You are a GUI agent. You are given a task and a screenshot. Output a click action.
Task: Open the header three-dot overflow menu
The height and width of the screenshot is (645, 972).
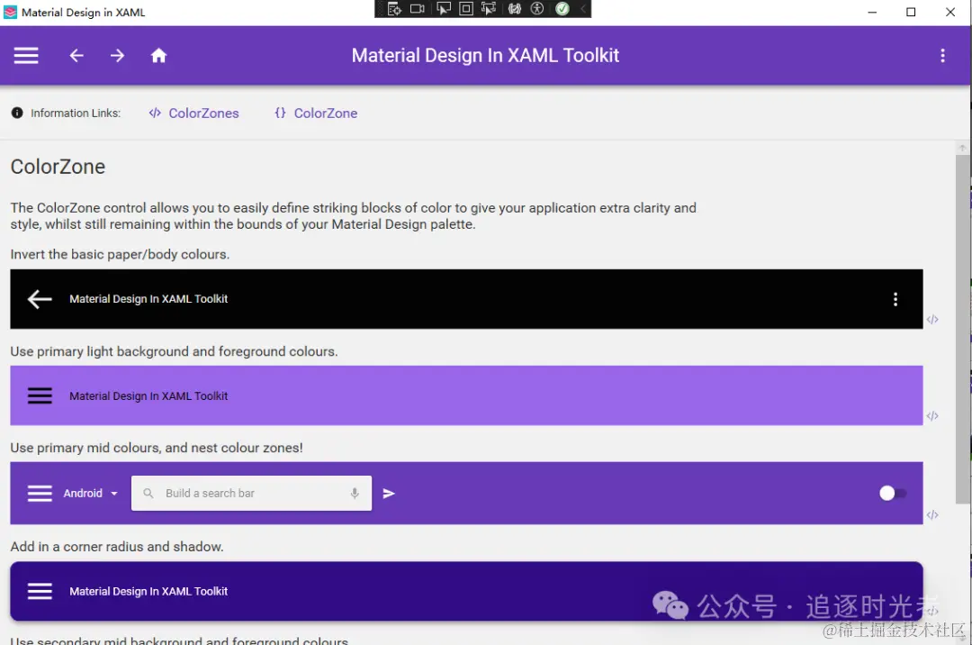[x=942, y=56]
